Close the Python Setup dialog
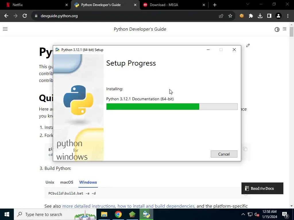294x220 pixels. pos(234,50)
